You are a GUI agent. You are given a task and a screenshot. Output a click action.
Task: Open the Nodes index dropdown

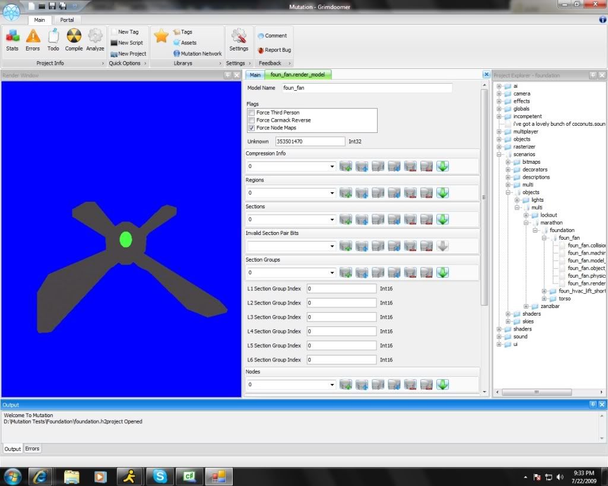point(332,385)
